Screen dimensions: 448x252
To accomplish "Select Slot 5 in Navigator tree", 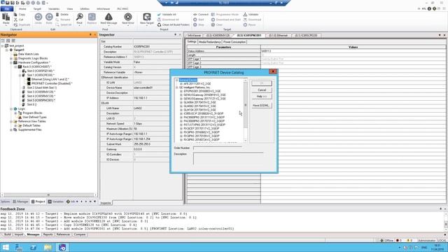I will click(x=41, y=100).
